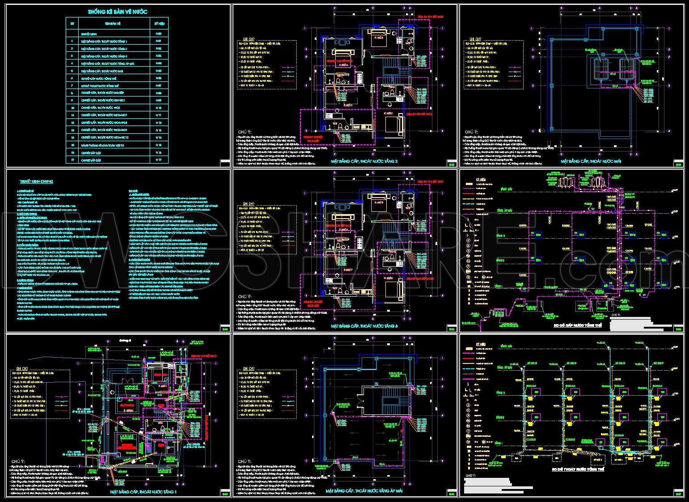Click table row CHI TIẾT CẤP, THOÁT NƯỚC KHU WC1
The height and width of the screenshot is (502, 689).
[117, 101]
